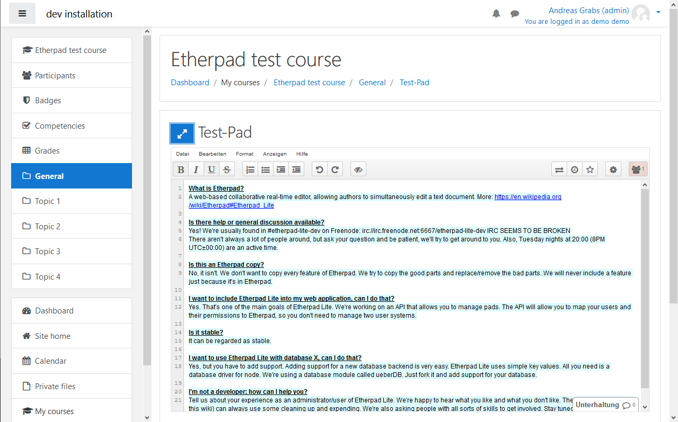Insert an ordered numbered list
The image size is (678, 422).
tap(250, 169)
